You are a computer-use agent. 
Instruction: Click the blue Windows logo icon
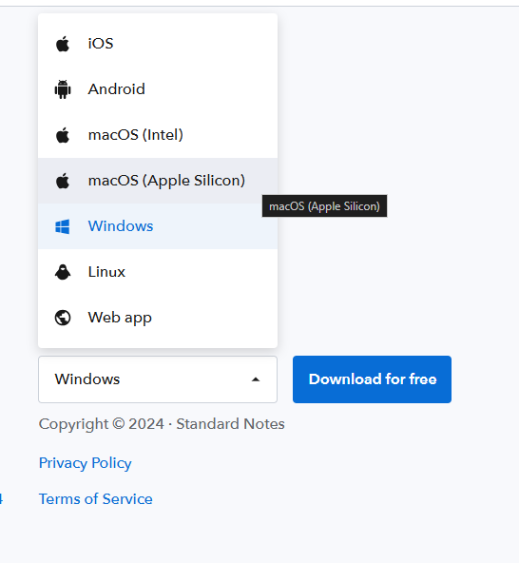63,226
